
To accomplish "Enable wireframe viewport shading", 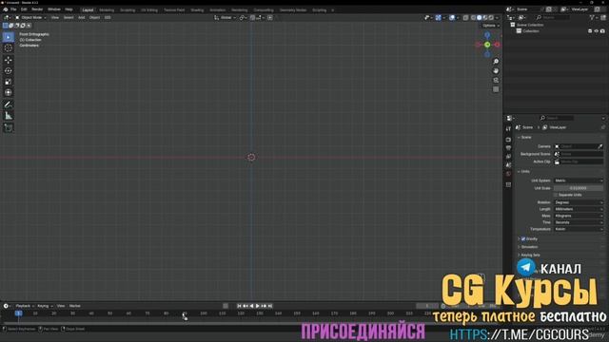I will (473, 17).
